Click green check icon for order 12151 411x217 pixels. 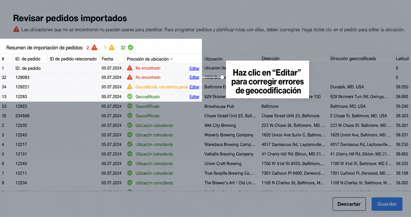(130, 154)
